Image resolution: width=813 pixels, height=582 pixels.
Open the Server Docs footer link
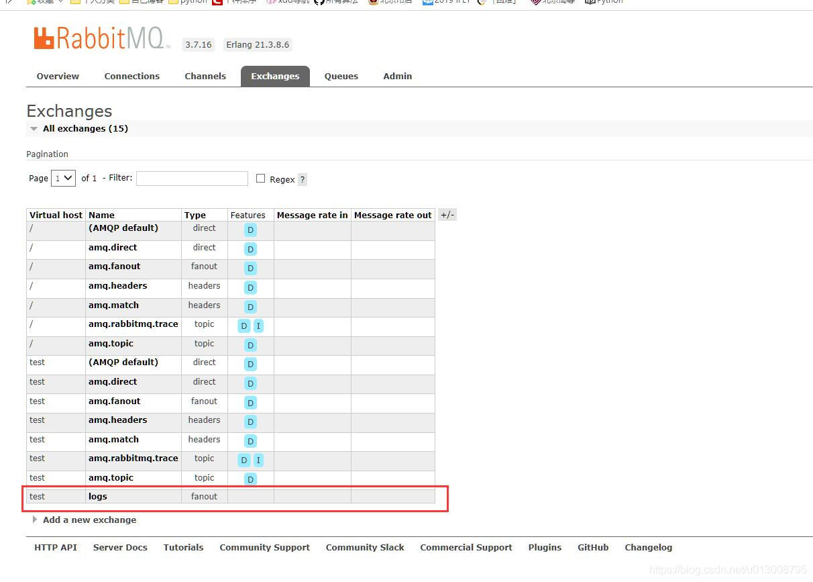pyautogui.click(x=120, y=547)
